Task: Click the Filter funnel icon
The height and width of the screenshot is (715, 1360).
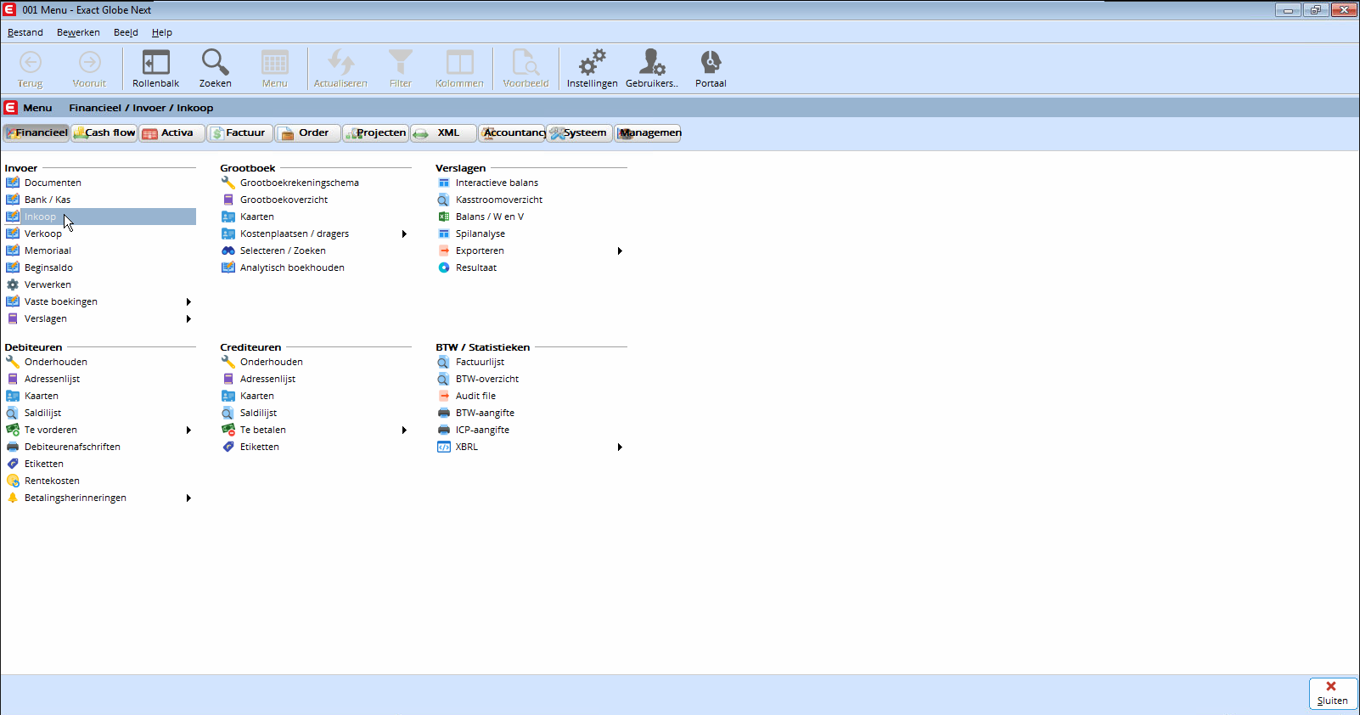Action: click(x=400, y=68)
